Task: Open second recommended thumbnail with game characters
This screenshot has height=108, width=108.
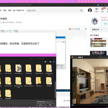Action: click(x=98, y=53)
